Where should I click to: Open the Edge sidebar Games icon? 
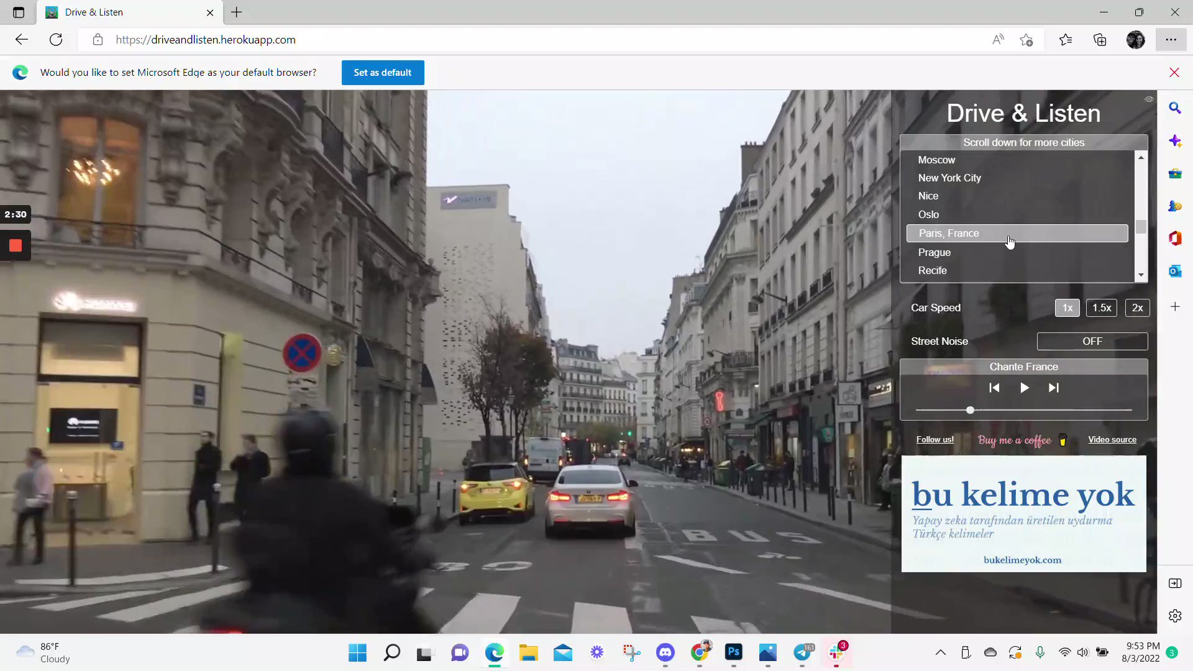pos(1174,206)
